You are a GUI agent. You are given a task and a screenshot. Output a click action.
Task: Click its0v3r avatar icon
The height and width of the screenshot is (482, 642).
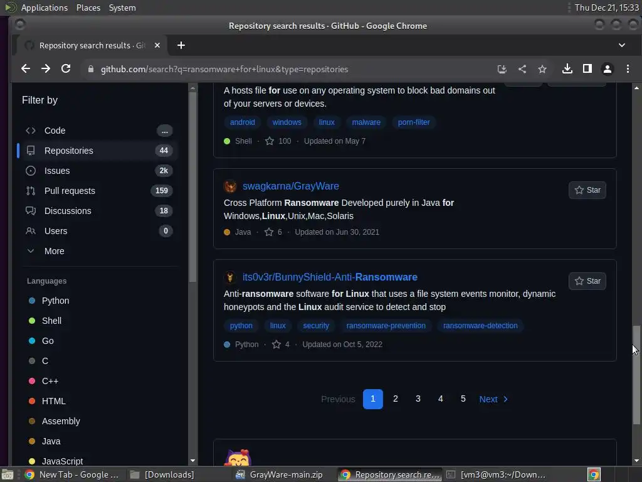click(230, 277)
